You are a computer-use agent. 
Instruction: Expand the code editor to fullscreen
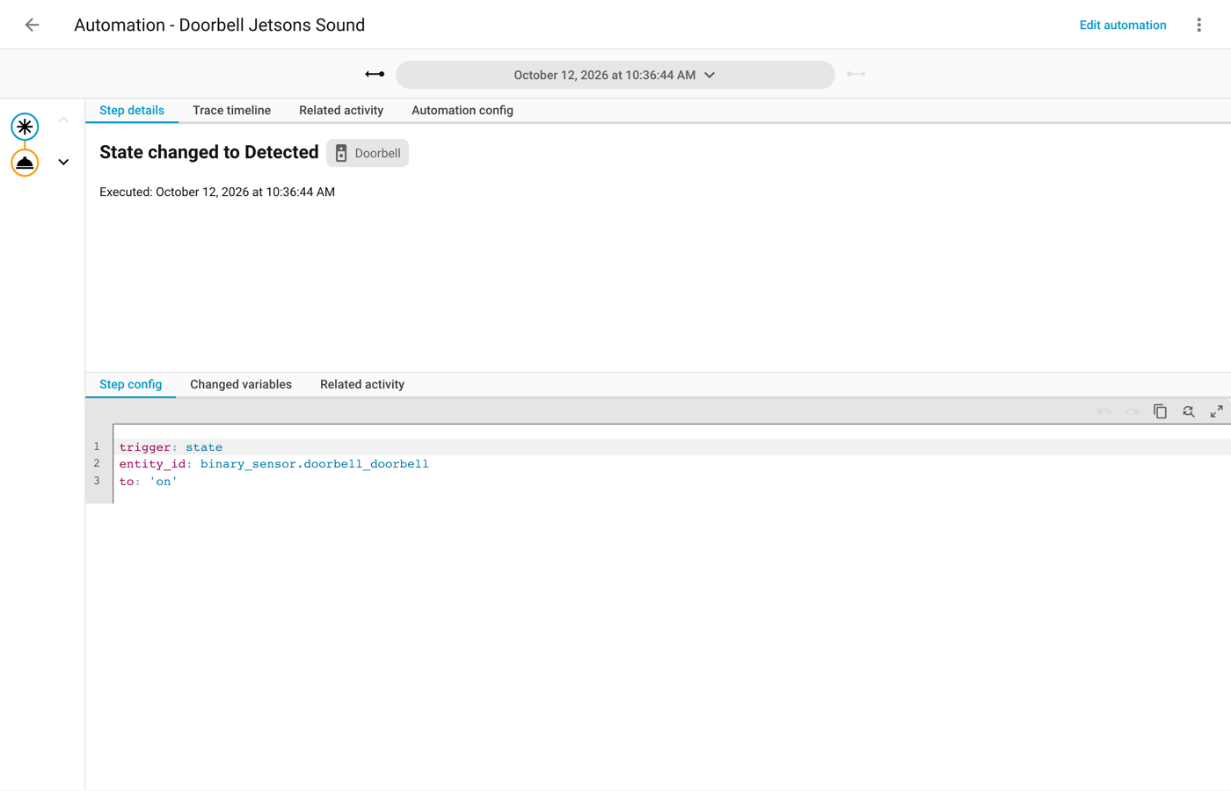tap(1216, 411)
